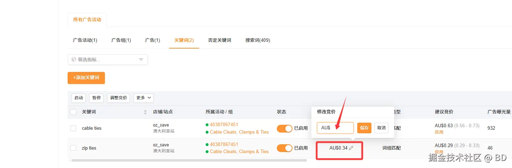Open the 搜索词(409) tab
The height and width of the screenshot is (168, 512).
tap(258, 40)
